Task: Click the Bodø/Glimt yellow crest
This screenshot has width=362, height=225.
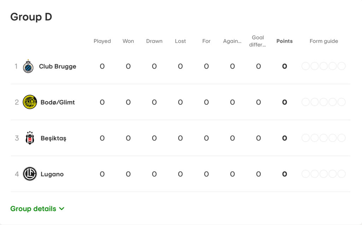Action: coord(30,102)
